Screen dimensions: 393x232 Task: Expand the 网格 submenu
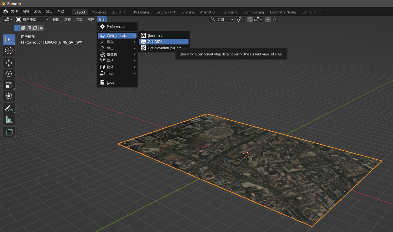[117, 61]
